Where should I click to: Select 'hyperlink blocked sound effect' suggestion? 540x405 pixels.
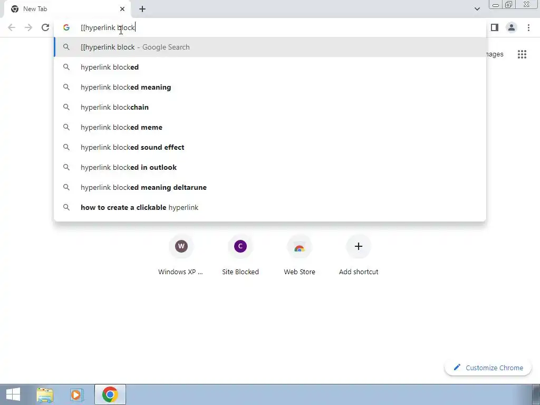[270, 147]
